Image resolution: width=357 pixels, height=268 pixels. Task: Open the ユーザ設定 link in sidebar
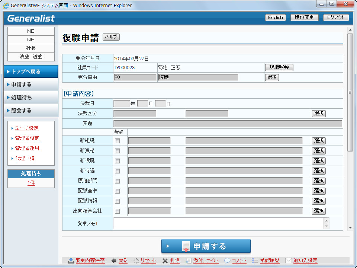pos(27,128)
